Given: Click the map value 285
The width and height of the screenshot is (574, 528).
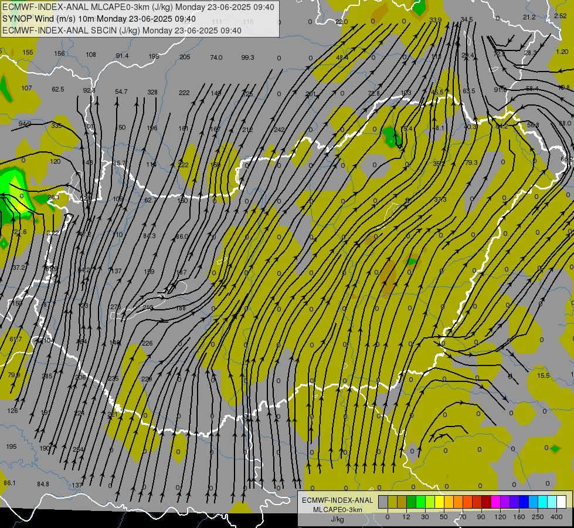Looking at the screenshot, I should click(x=47, y=376).
